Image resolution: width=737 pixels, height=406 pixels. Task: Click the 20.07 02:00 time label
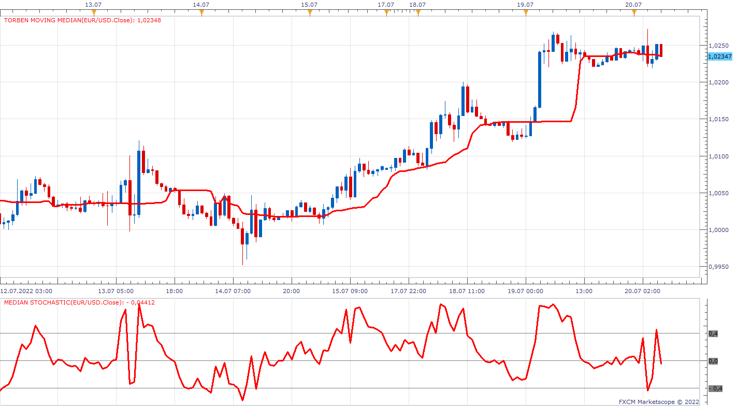(643, 291)
